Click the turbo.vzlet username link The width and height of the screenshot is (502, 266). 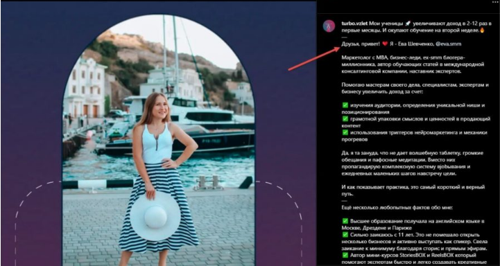tap(354, 23)
